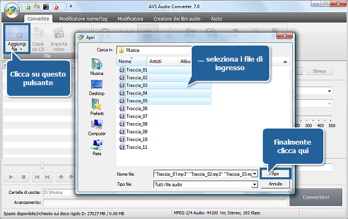This screenshot has height=219, width=348.
Task: Open the Modificatore tab
Action: pyautogui.click(x=130, y=19)
